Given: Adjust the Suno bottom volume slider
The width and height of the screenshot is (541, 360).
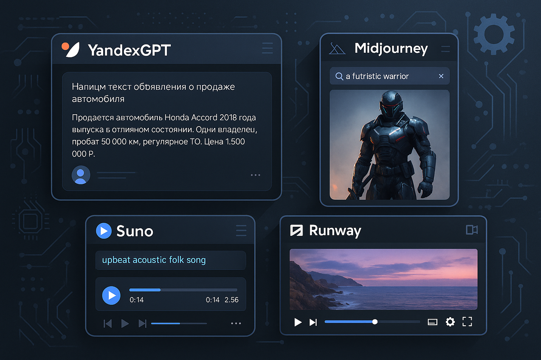Looking at the screenshot, I should [179, 323].
